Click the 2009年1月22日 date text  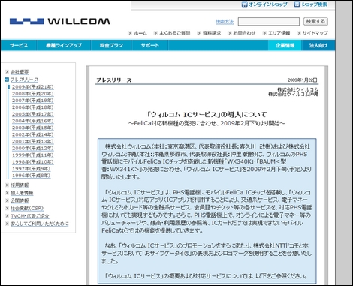coord(303,80)
